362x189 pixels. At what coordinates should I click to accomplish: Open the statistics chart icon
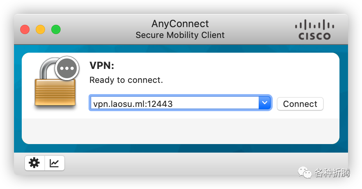click(54, 163)
